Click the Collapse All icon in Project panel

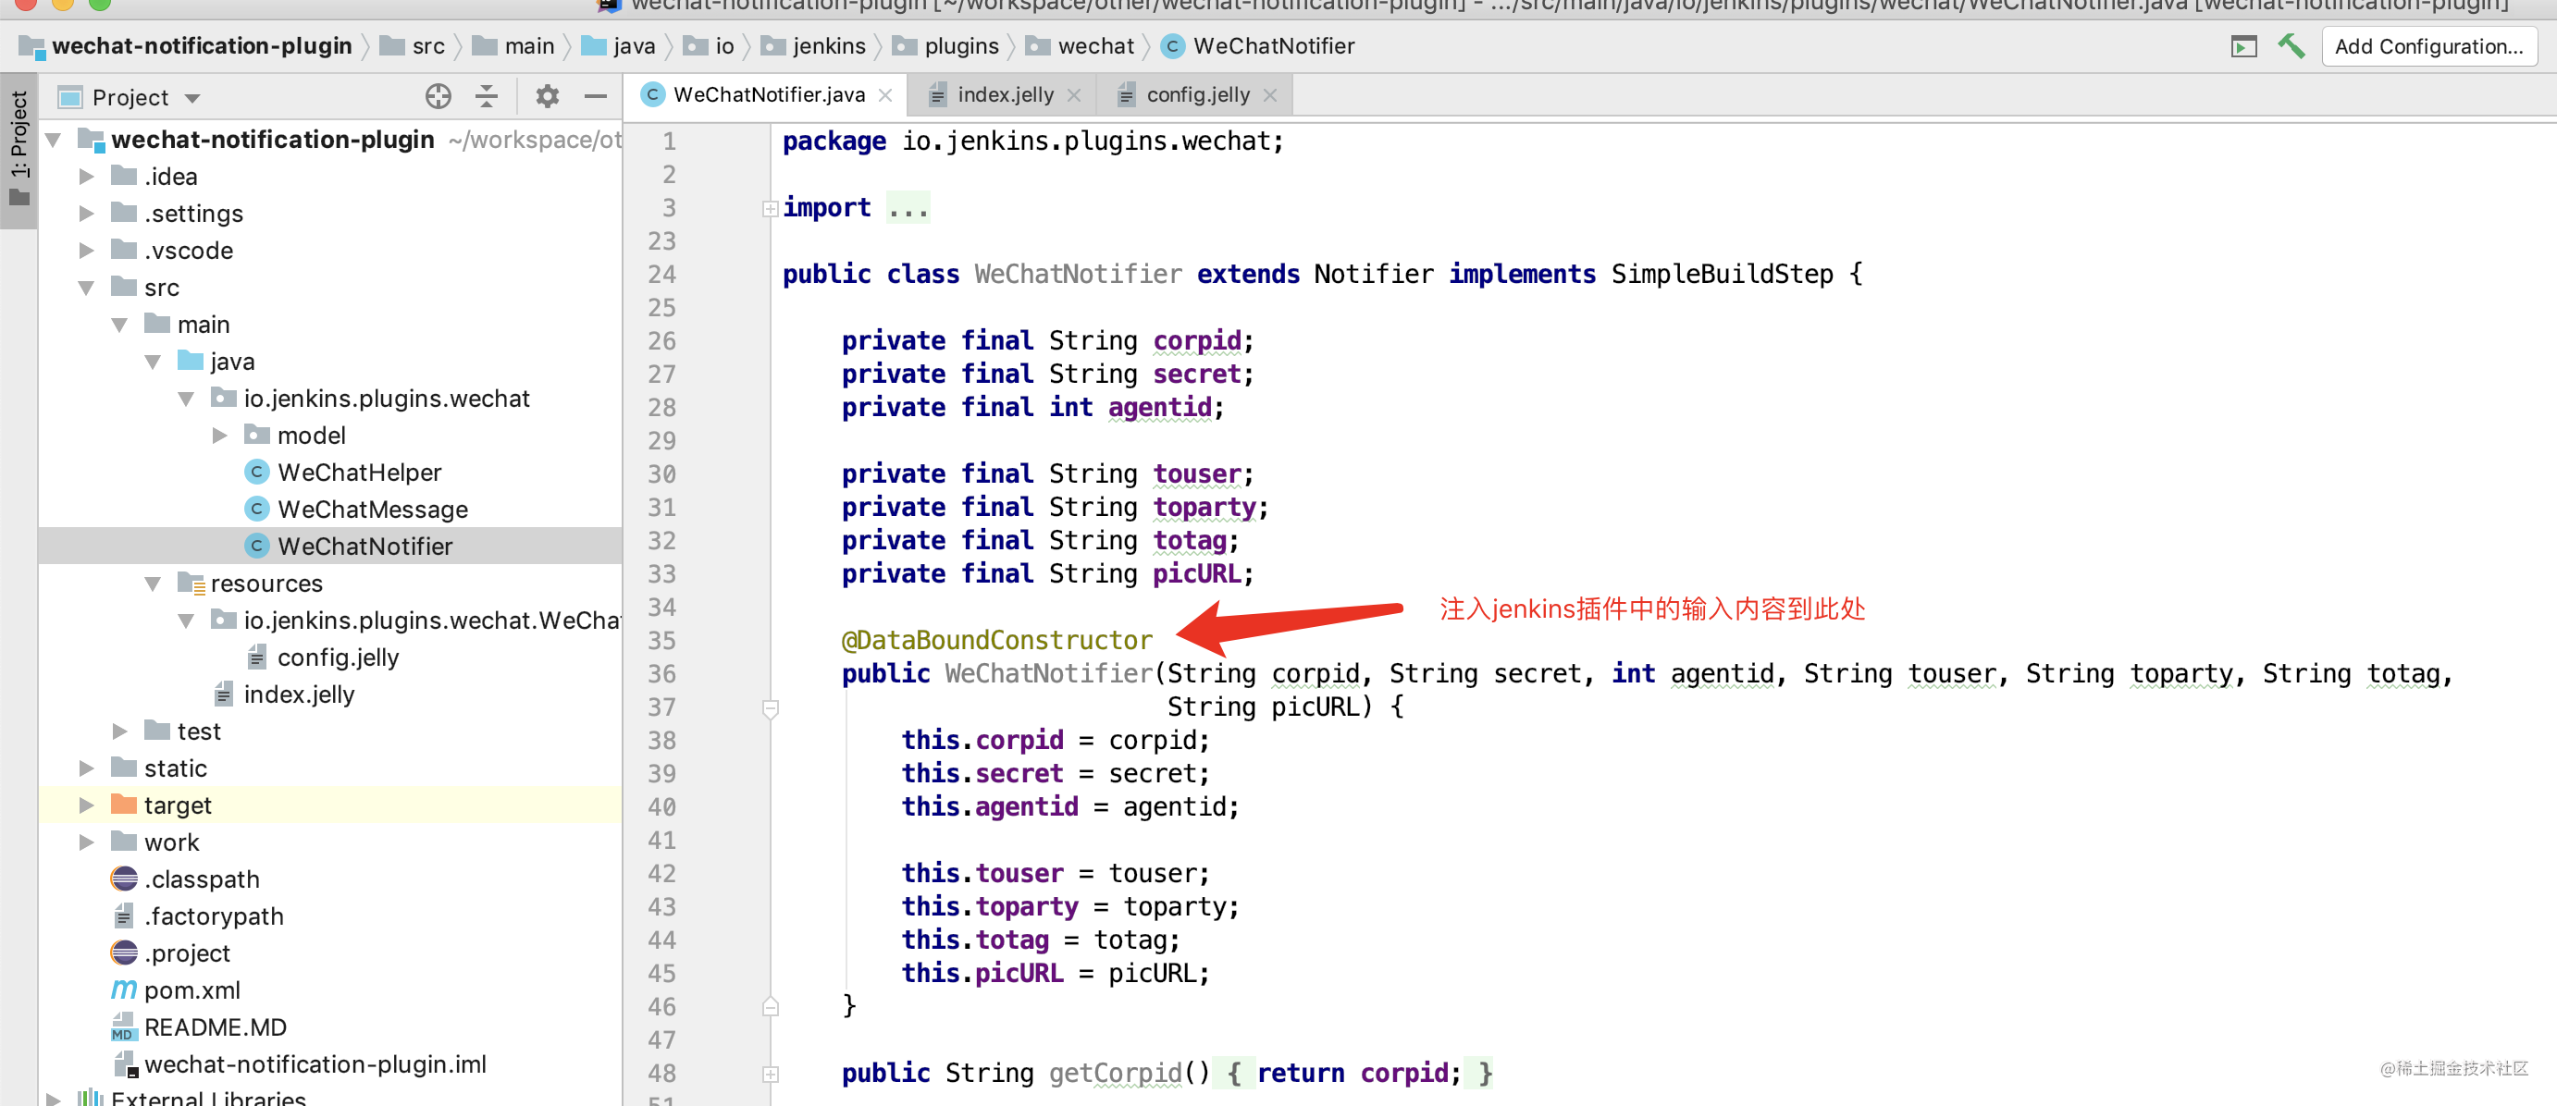[x=487, y=96]
